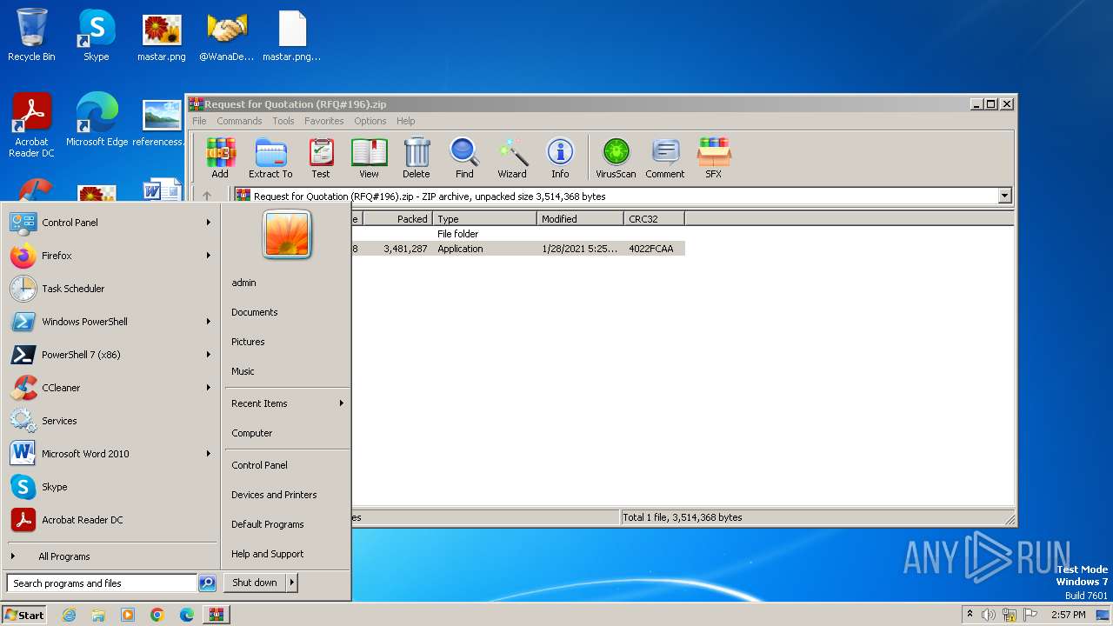This screenshot has width=1113, height=626.
Task: Open Recycle Bin desktop icon
Action: [31, 35]
